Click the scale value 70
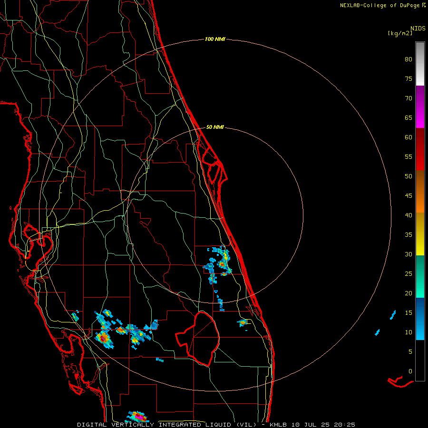Image resolution: width=428 pixels, height=428 pixels. click(x=409, y=98)
